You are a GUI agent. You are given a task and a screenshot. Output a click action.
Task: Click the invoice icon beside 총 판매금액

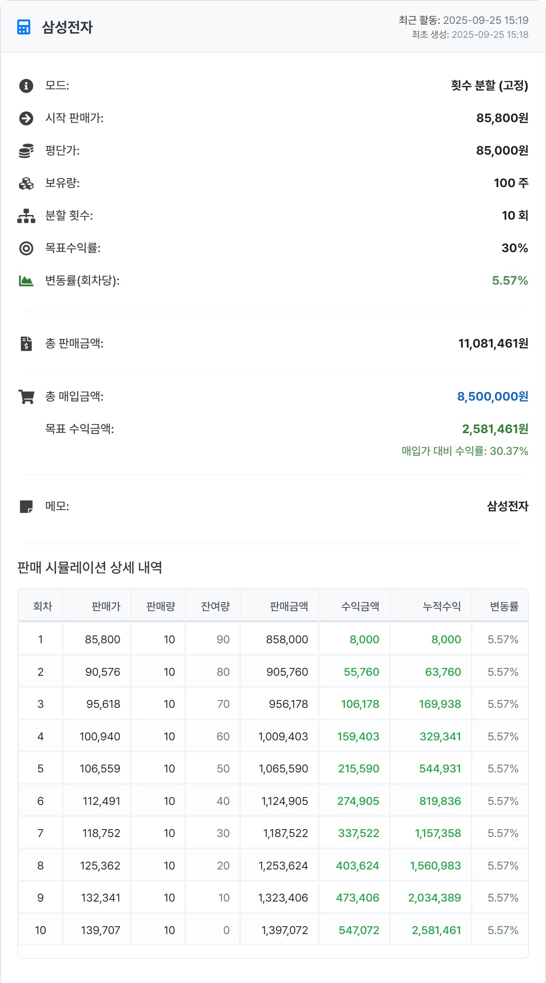point(26,343)
